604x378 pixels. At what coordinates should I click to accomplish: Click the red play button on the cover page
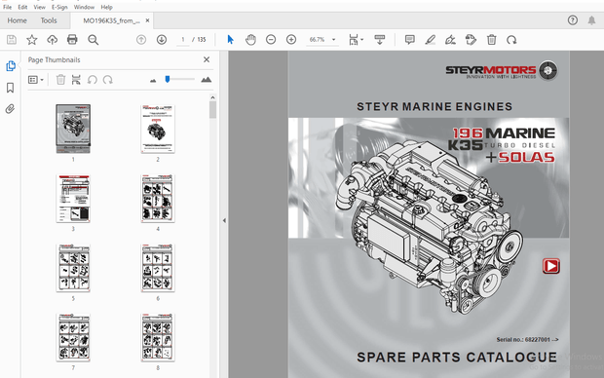point(551,266)
